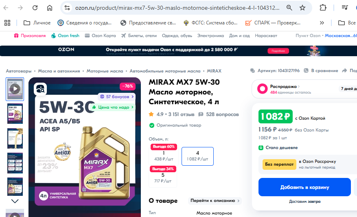The image size is (357, 217).
Task: Open the apps grid icon in bookmarks bar
Action: [x=7, y=23]
